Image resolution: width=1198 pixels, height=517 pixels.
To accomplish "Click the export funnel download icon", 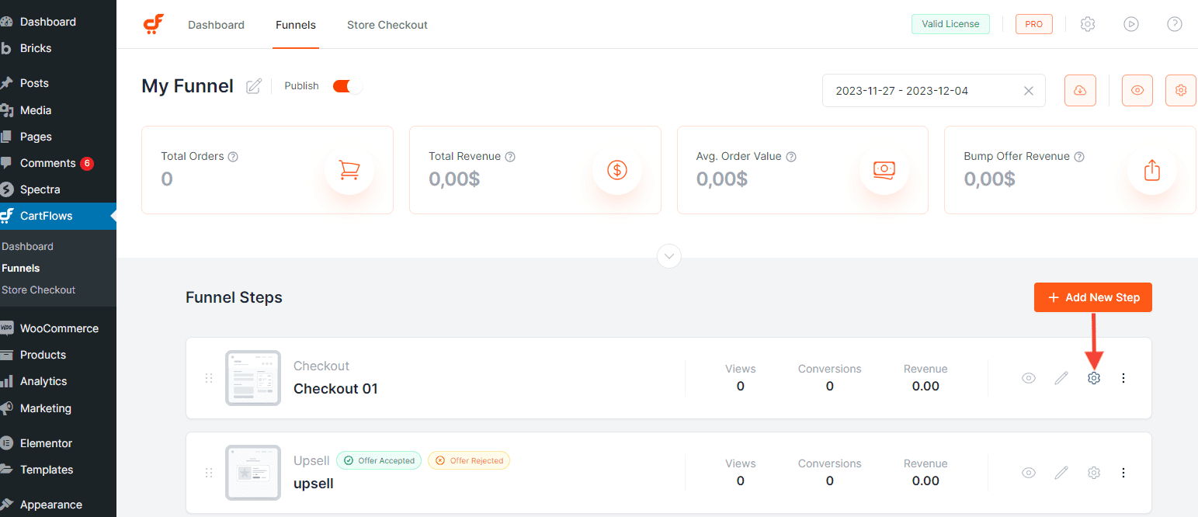I will (x=1079, y=90).
